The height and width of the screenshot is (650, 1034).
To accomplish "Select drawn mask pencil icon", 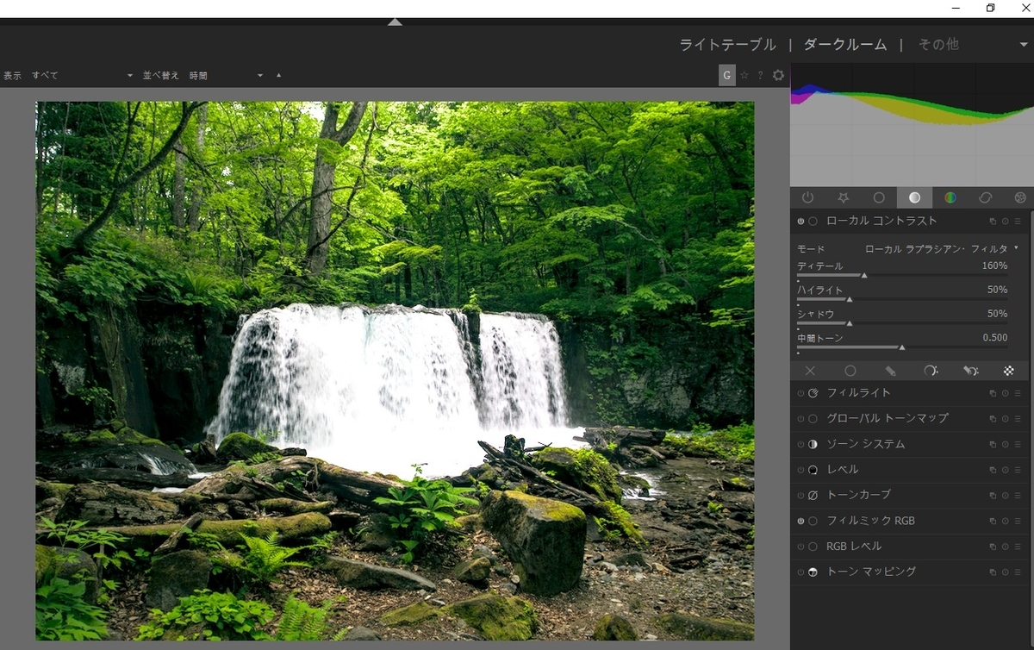I will click(x=890, y=371).
